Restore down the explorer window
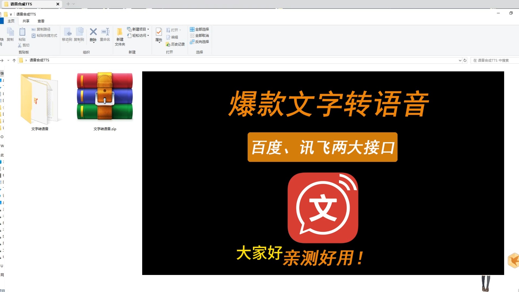Image resolution: width=519 pixels, height=292 pixels. pyautogui.click(x=511, y=13)
